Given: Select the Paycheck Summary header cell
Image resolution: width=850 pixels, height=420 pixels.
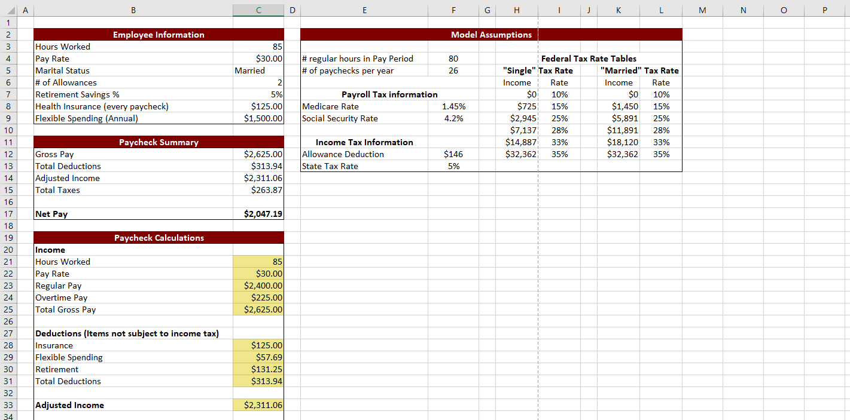Looking at the screenshot, I should point(158,142).
